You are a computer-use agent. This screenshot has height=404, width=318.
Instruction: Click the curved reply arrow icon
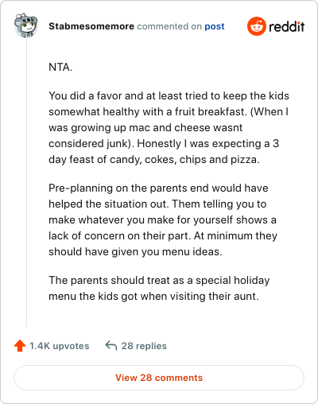click(111, 346)
